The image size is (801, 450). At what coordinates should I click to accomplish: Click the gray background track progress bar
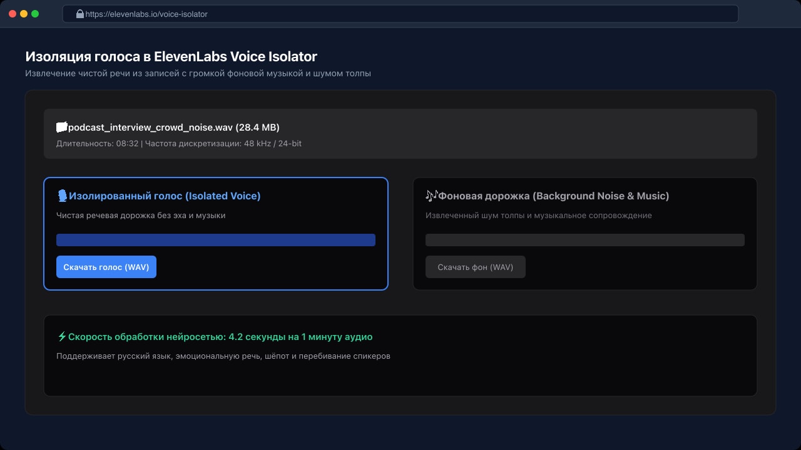pyautogui.click(x=585, y=240)
